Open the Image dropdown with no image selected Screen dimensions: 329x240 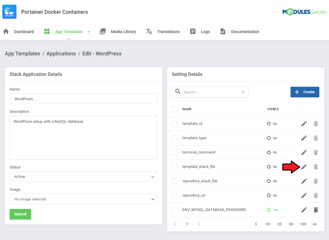click(84, 199)
